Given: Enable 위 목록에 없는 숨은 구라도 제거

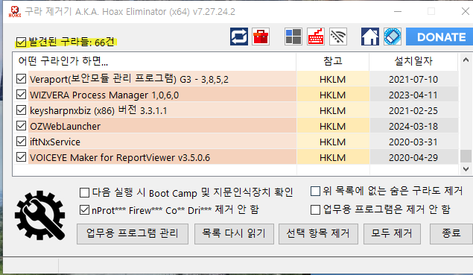Looking at the screenshot, I should click(315, 191).
